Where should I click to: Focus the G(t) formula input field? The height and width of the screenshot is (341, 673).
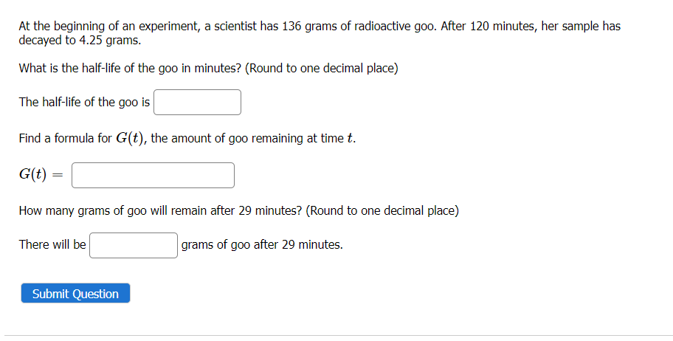pos(153,175)
